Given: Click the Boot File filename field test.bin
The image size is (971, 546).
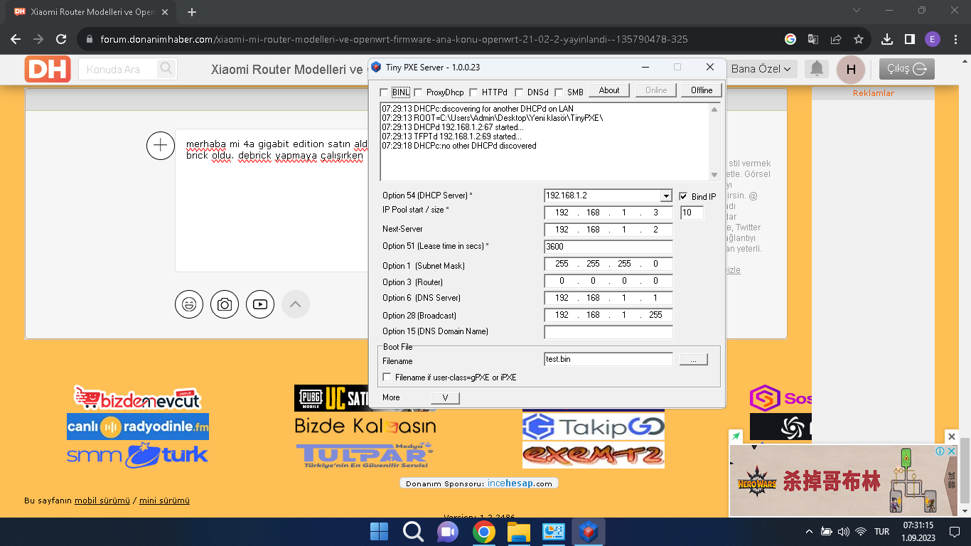Looking at the screenshot, I should [608, 359].
